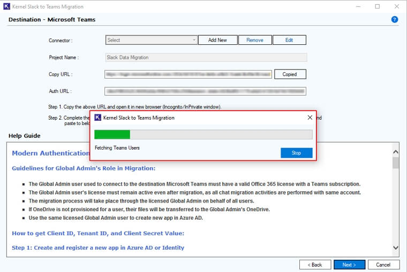The image size is (407, 272).
Task: Close the main migration window
Action: (x=397, y=6)
